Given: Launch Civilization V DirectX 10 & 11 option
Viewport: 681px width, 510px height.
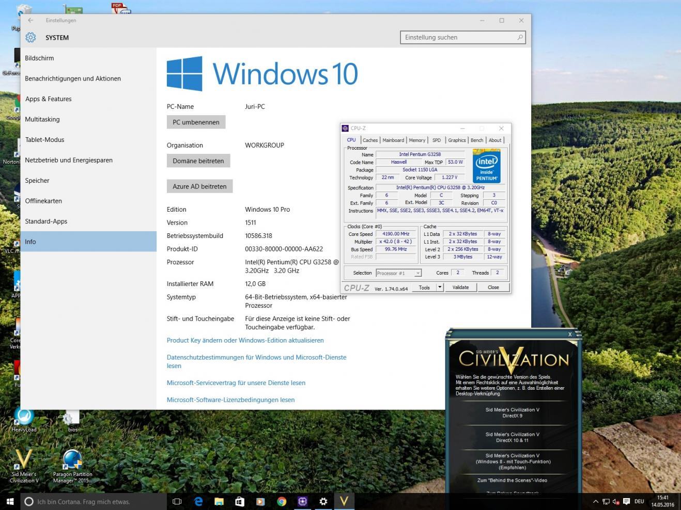Looking at the screenshot, I should tap(512, 437).
